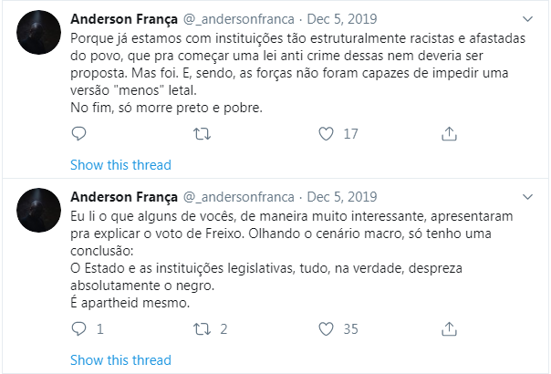Like the second tweet with 35 likes
This screenshot has height=374, width=551.
click(x=326, y=328)
